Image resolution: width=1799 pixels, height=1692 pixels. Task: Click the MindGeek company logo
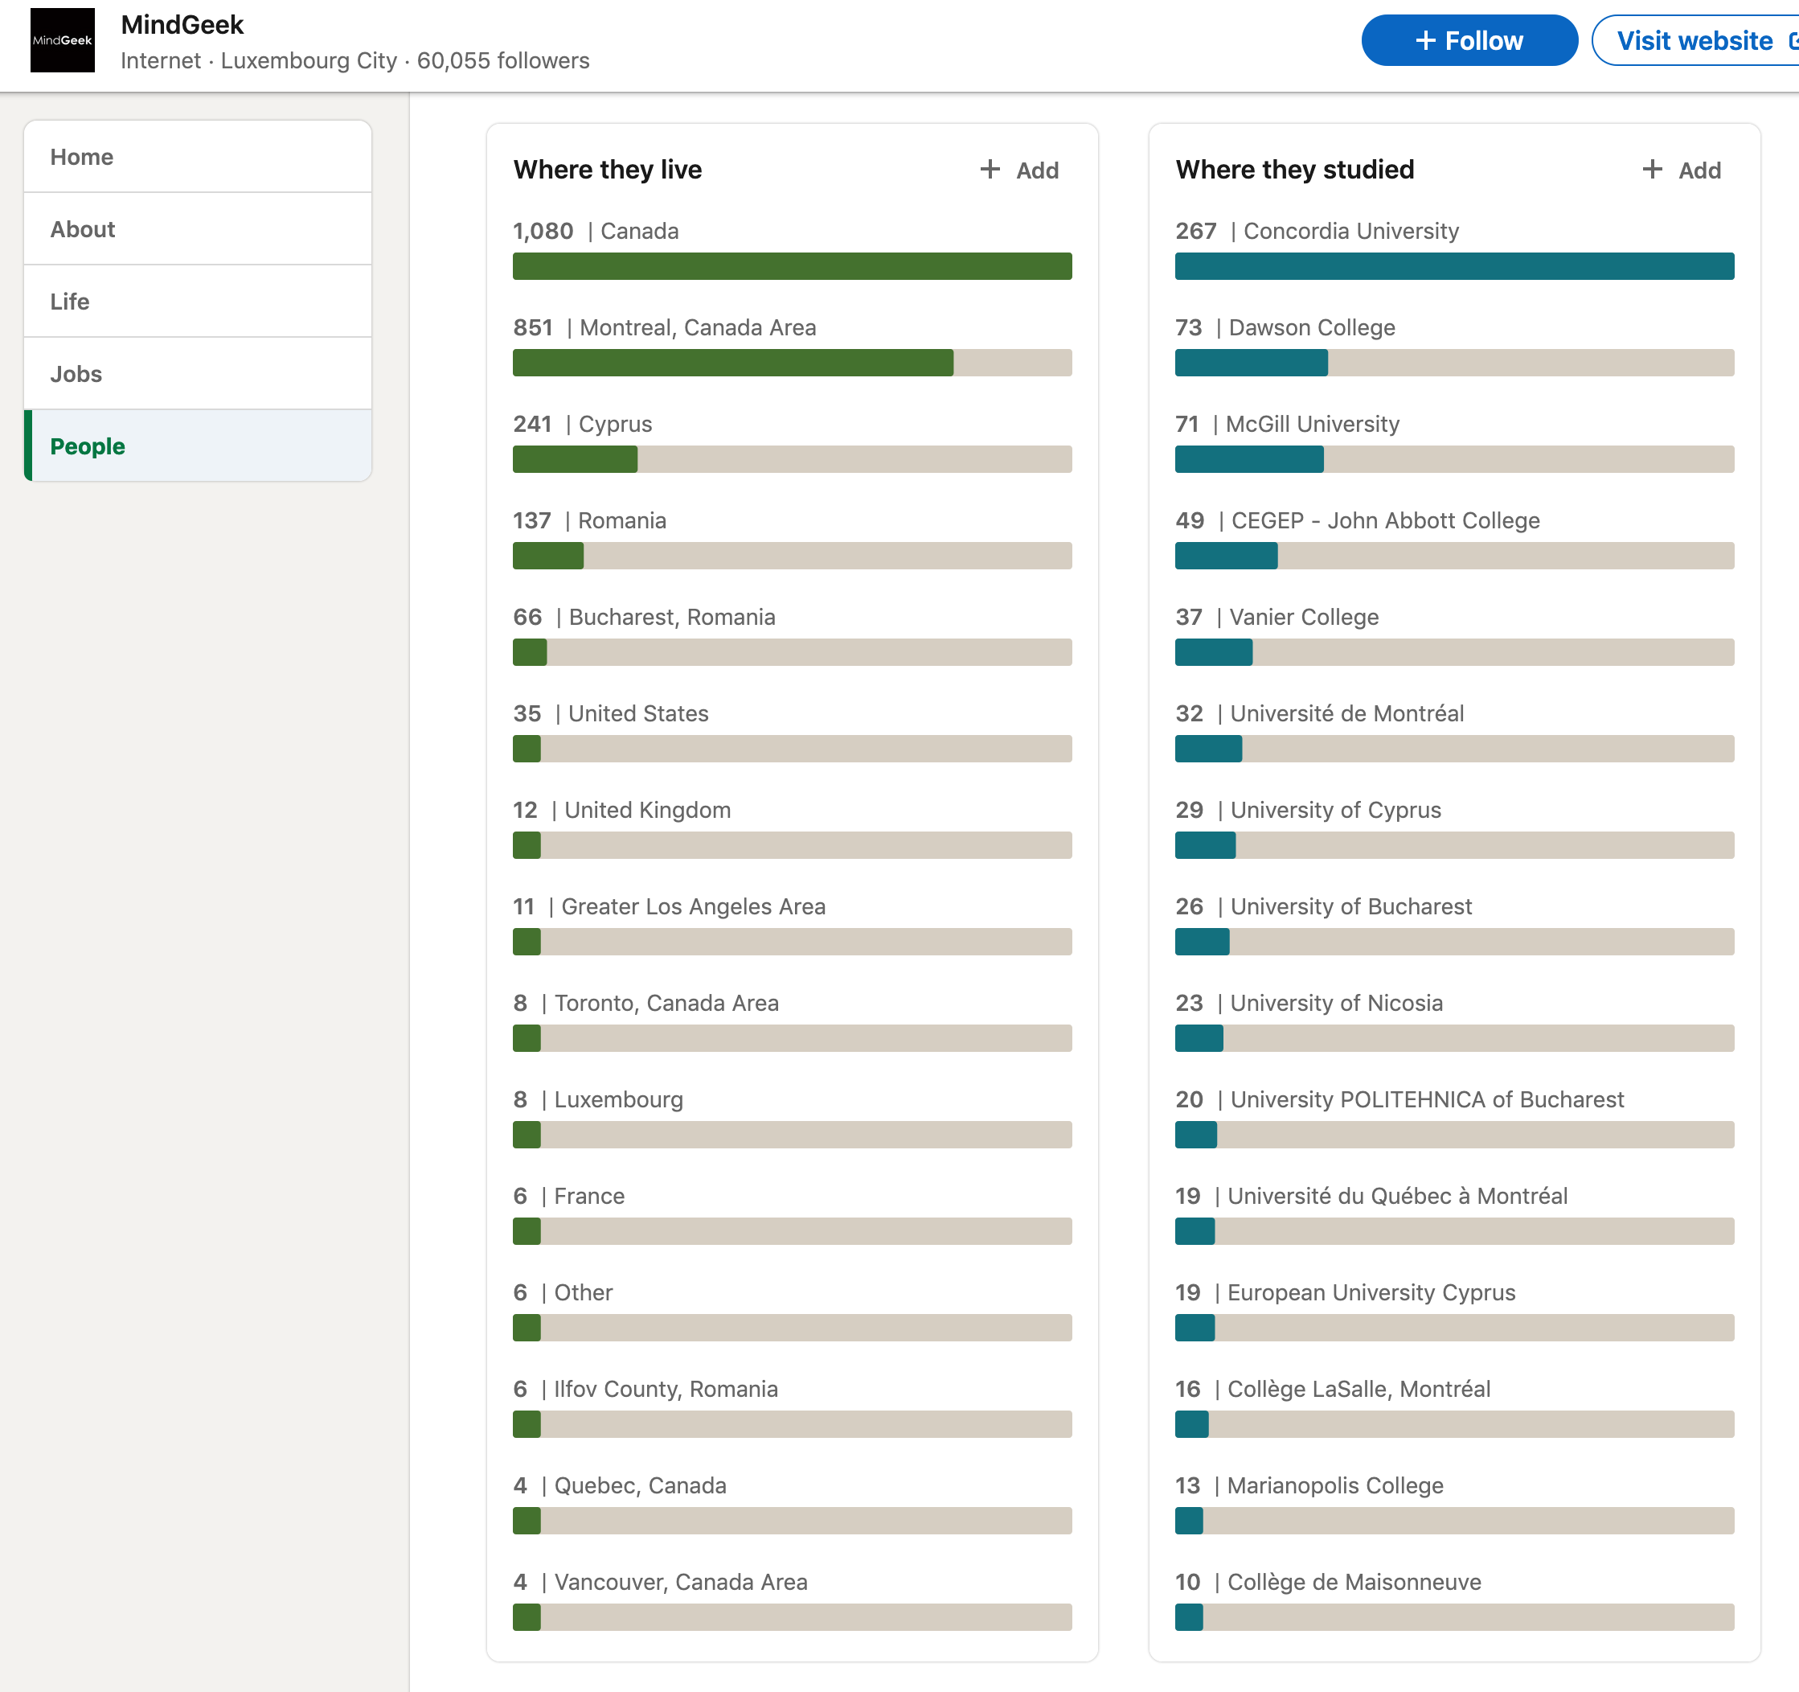click(x=63, y=40)
